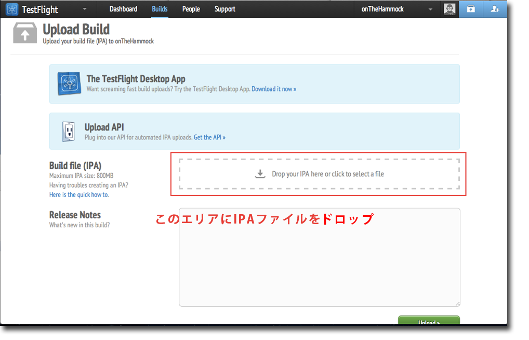Click 'Here is the quick how to' link
The height and width of the screenshot is (340, 529).
pyautogui.click(x=79, y=194)
